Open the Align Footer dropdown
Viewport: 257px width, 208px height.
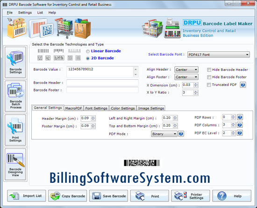coord(186,77)
